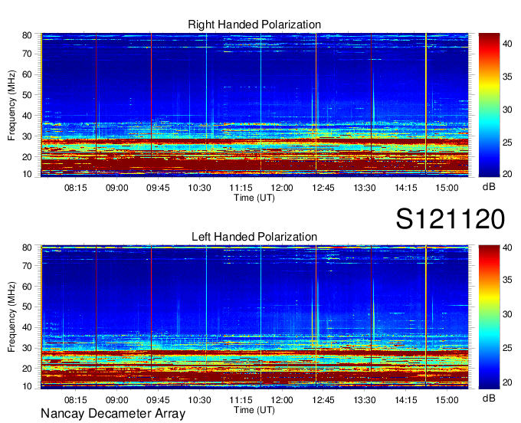
Task: Click the 25 dB tick on the top color bar
Action: coord(507,143)
